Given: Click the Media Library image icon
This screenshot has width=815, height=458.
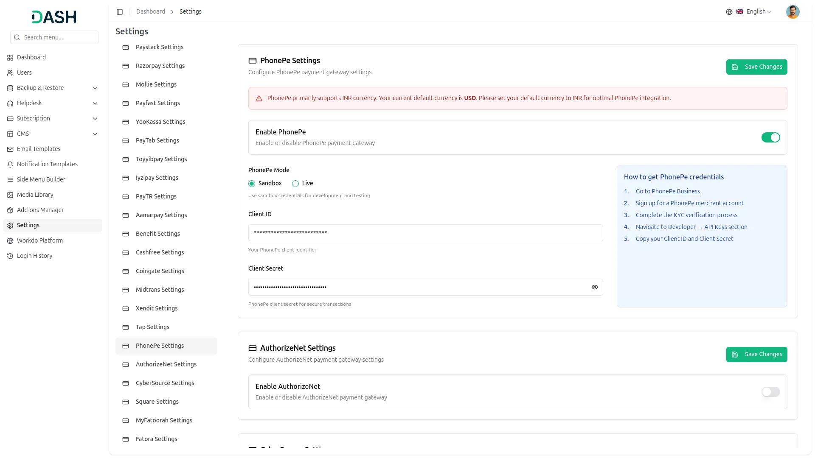Looking at the screenshot, I should point(10,195).
